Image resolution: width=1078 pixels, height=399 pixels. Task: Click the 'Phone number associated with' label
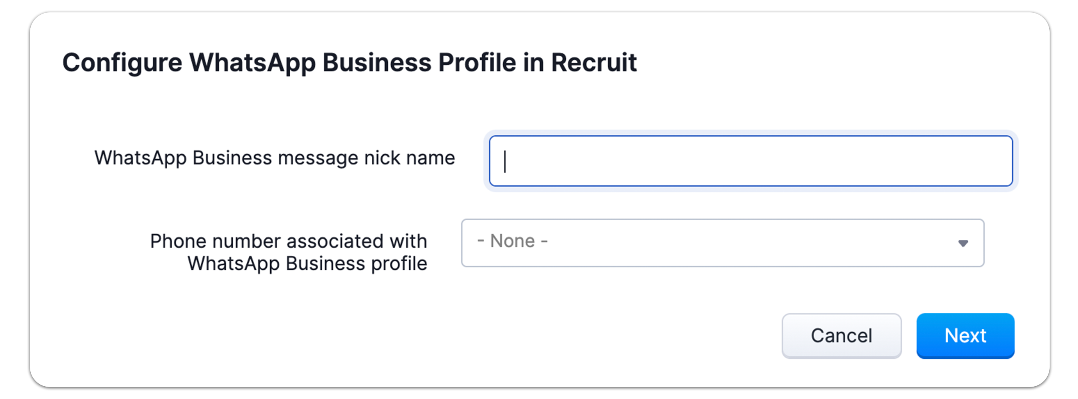point(288,241)
